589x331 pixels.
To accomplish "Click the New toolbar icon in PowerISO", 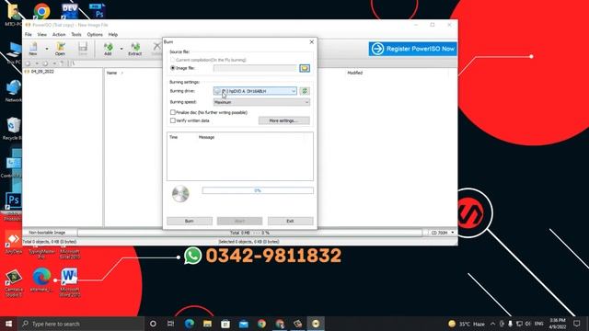I will [x=33, y=49].
